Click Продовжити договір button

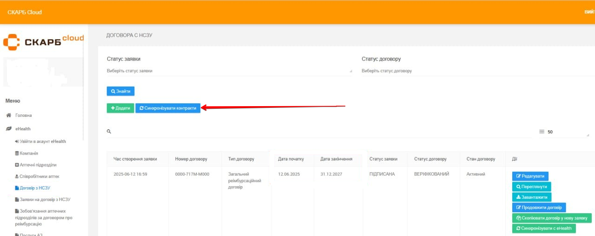coord(539,208)
